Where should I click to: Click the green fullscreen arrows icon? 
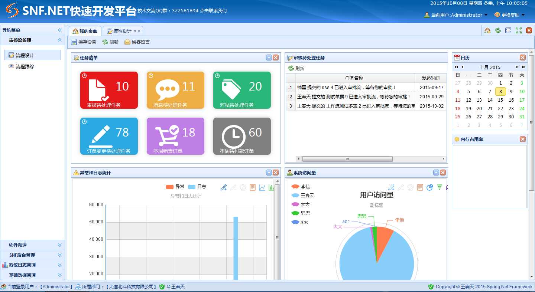point(519,30)
